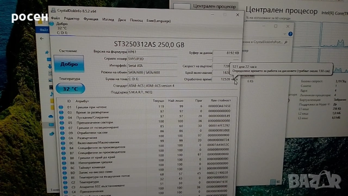Viewport: 348px width, 196px height.
Task: Click the Downloads arrow icon in Explorer sidebar
Action: coord(49,66)
